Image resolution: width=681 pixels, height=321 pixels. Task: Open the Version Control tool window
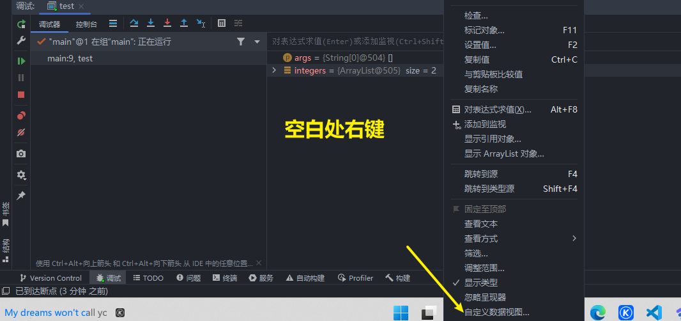pos(51,278)
